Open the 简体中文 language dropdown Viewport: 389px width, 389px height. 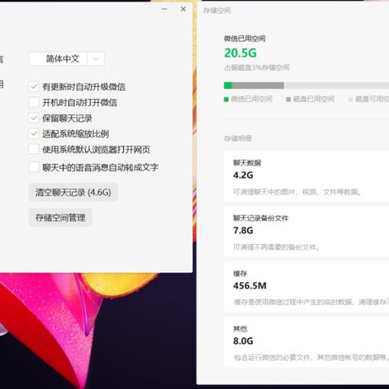[66, 58]
